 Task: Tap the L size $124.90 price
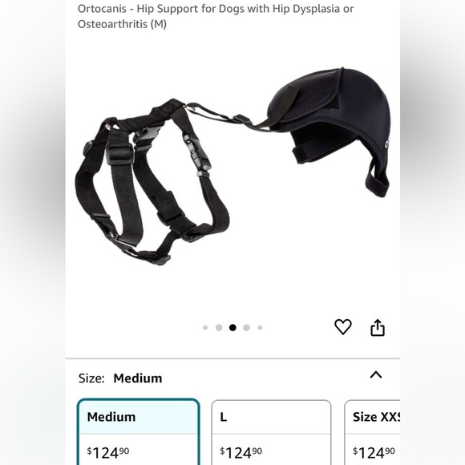(x=241, y=452)
